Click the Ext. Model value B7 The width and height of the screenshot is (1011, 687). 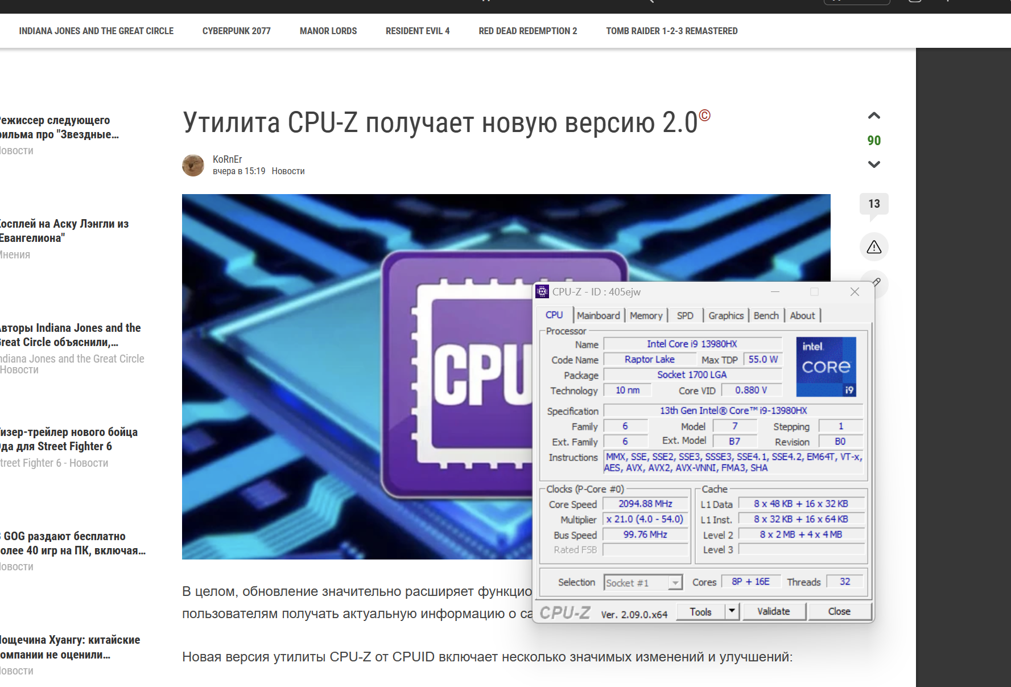click(734, 442)
